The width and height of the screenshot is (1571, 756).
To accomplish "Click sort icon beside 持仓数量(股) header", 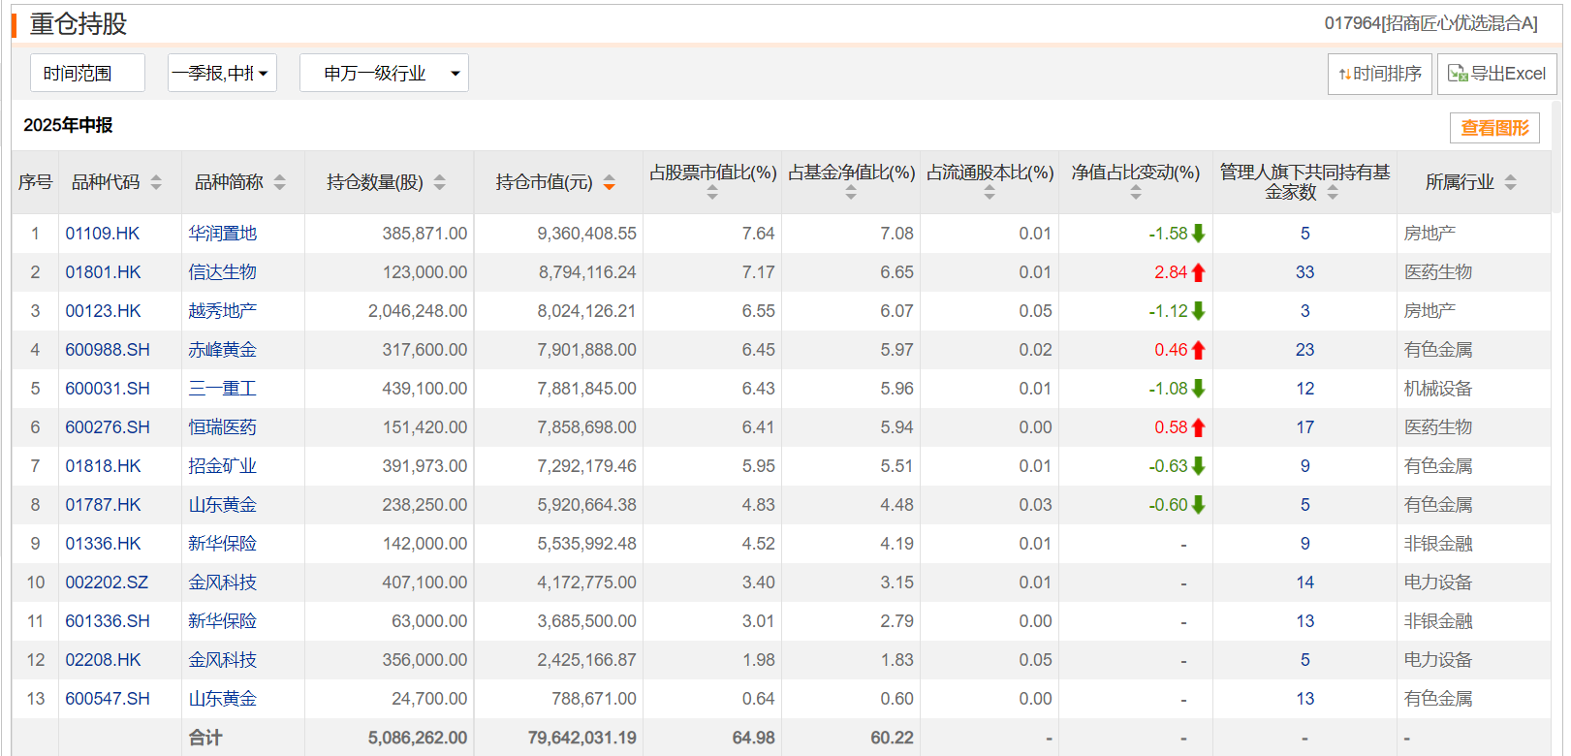I will click(x=440, y=182).
